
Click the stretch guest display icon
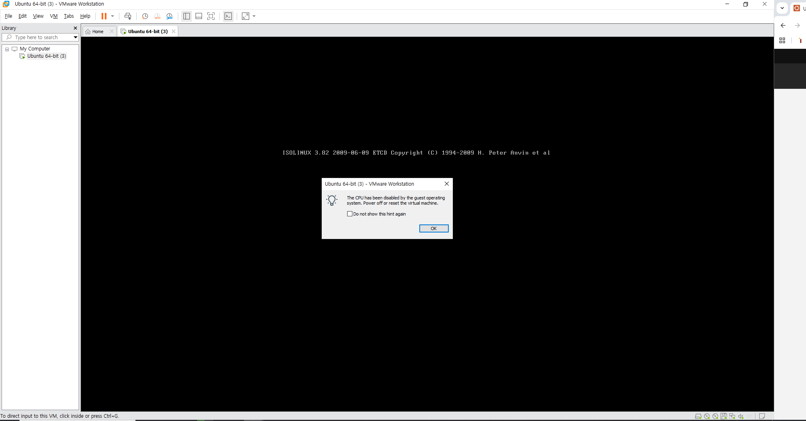[246, 16]
